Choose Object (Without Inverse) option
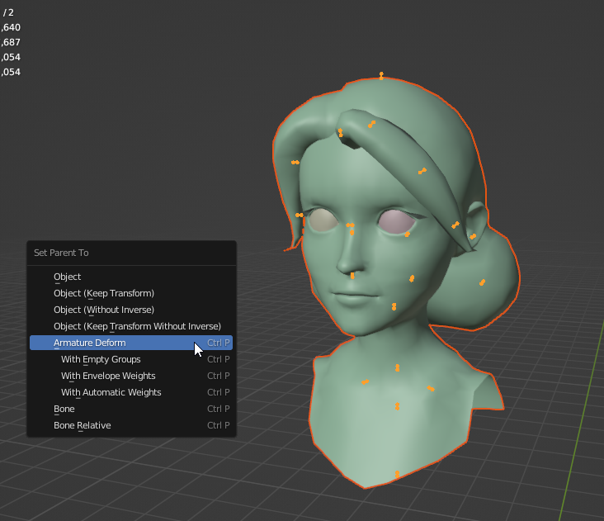Screen dimensions: 604x521 [x=131, y=310]
